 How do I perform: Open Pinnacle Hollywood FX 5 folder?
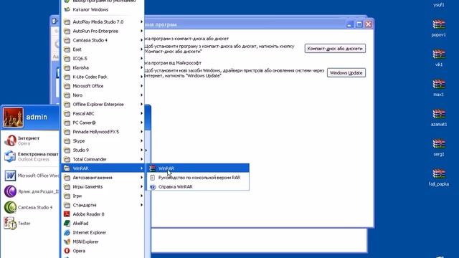point(103,132)
